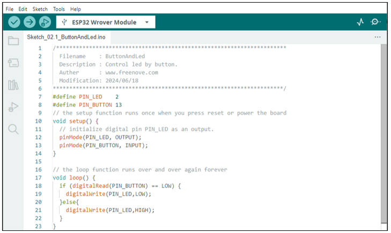Open the Serial Monitor icon
The width and height of the screenshot is (391, 233).
(x=375, y=22)
